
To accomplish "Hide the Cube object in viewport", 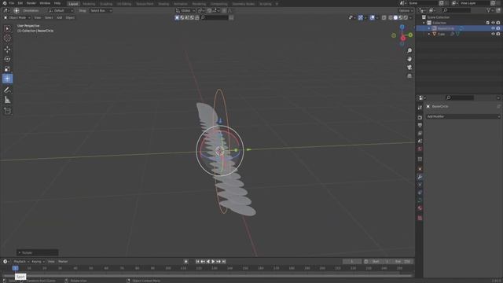I will coord(493,34).
